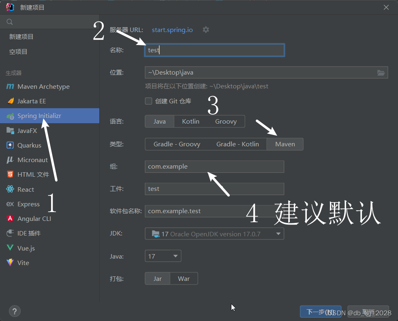Click the Micronaut mu icon

click(x=10, y=160)
